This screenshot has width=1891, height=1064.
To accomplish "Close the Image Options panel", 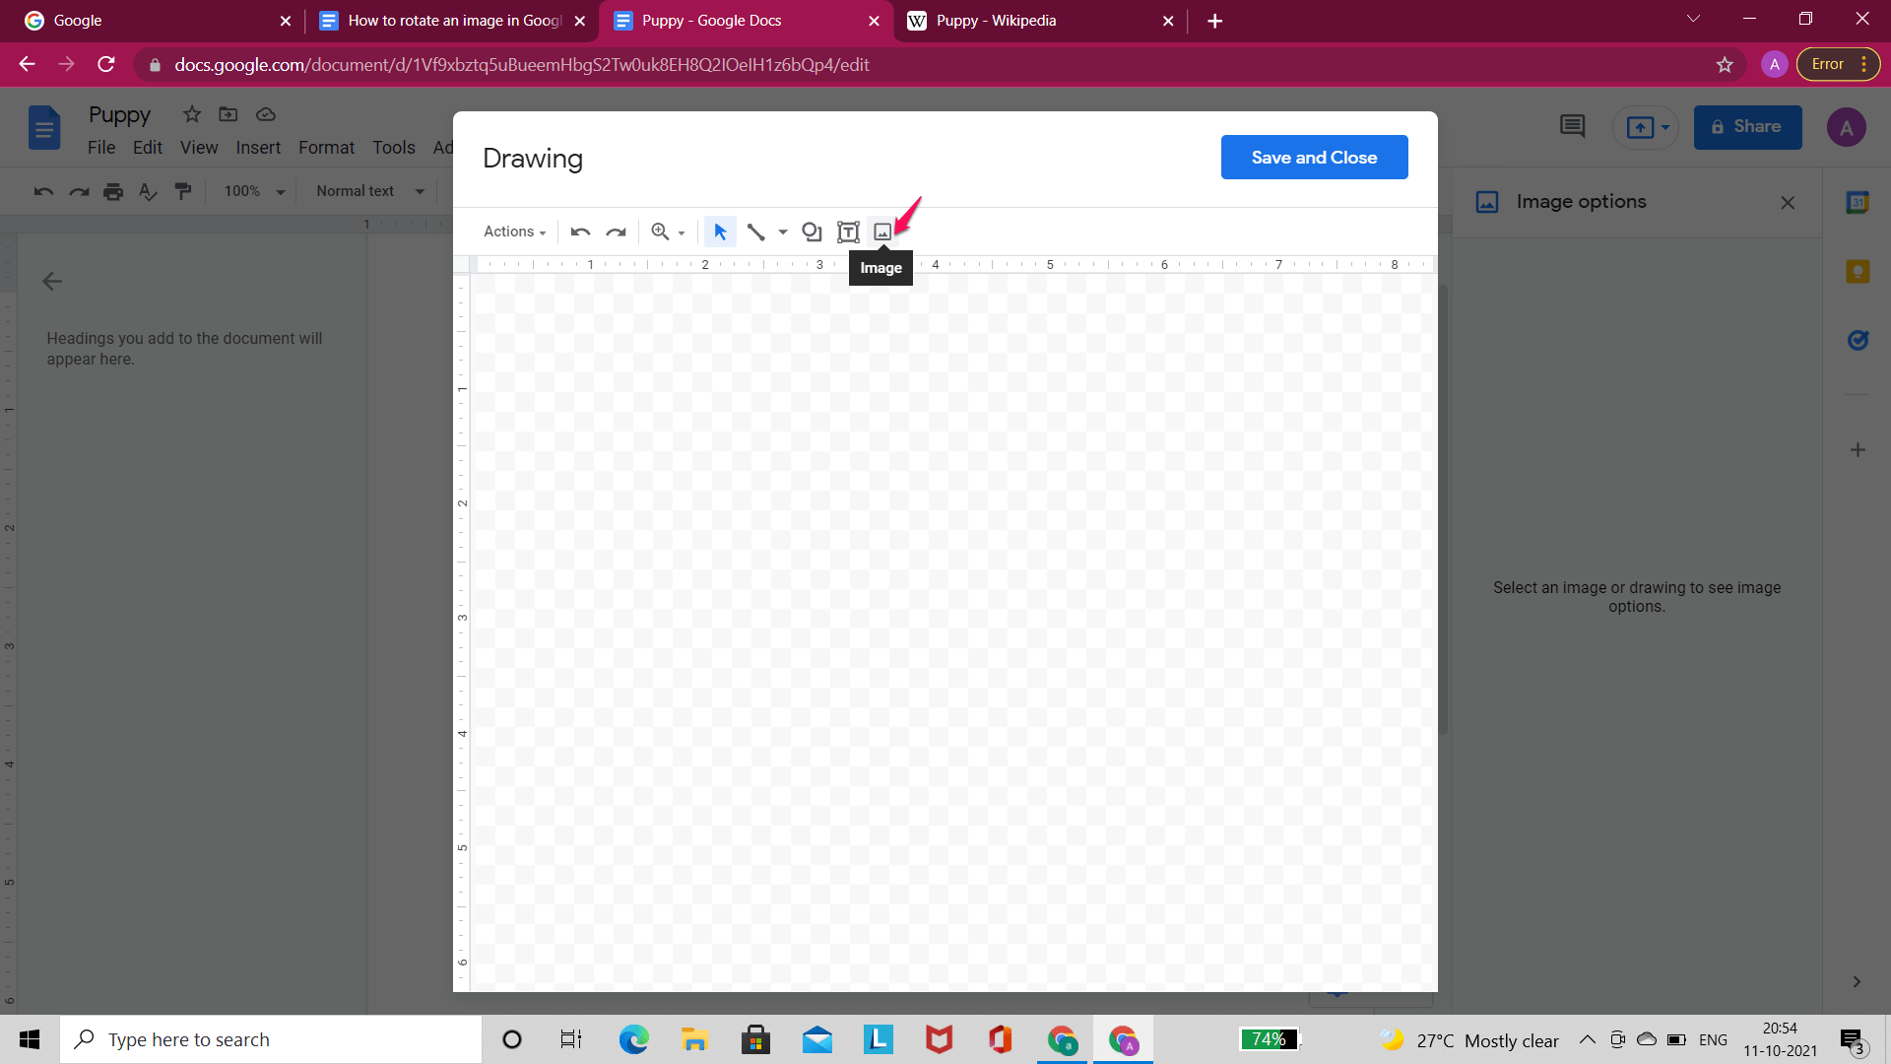I will click(1789, 203).
